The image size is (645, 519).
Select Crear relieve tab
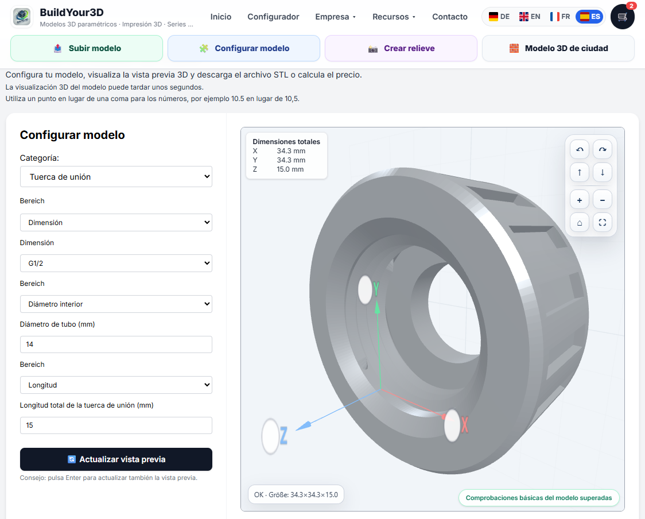(401, 48)
